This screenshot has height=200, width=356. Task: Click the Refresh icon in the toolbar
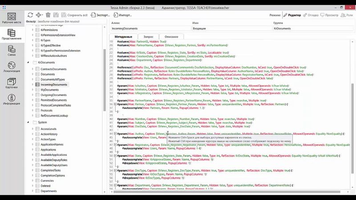tap(30, 15)
